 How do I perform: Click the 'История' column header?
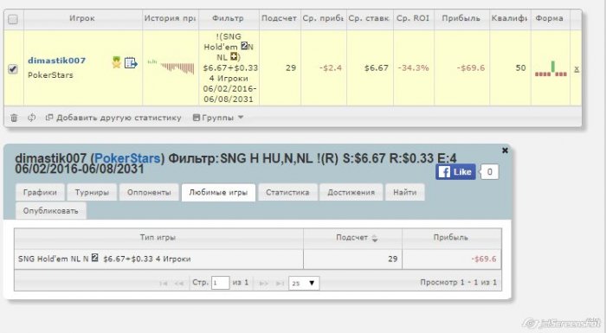click(170, 18)
